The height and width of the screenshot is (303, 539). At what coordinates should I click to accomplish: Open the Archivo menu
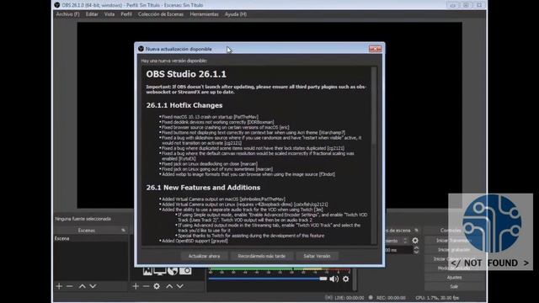click(67, 14)
